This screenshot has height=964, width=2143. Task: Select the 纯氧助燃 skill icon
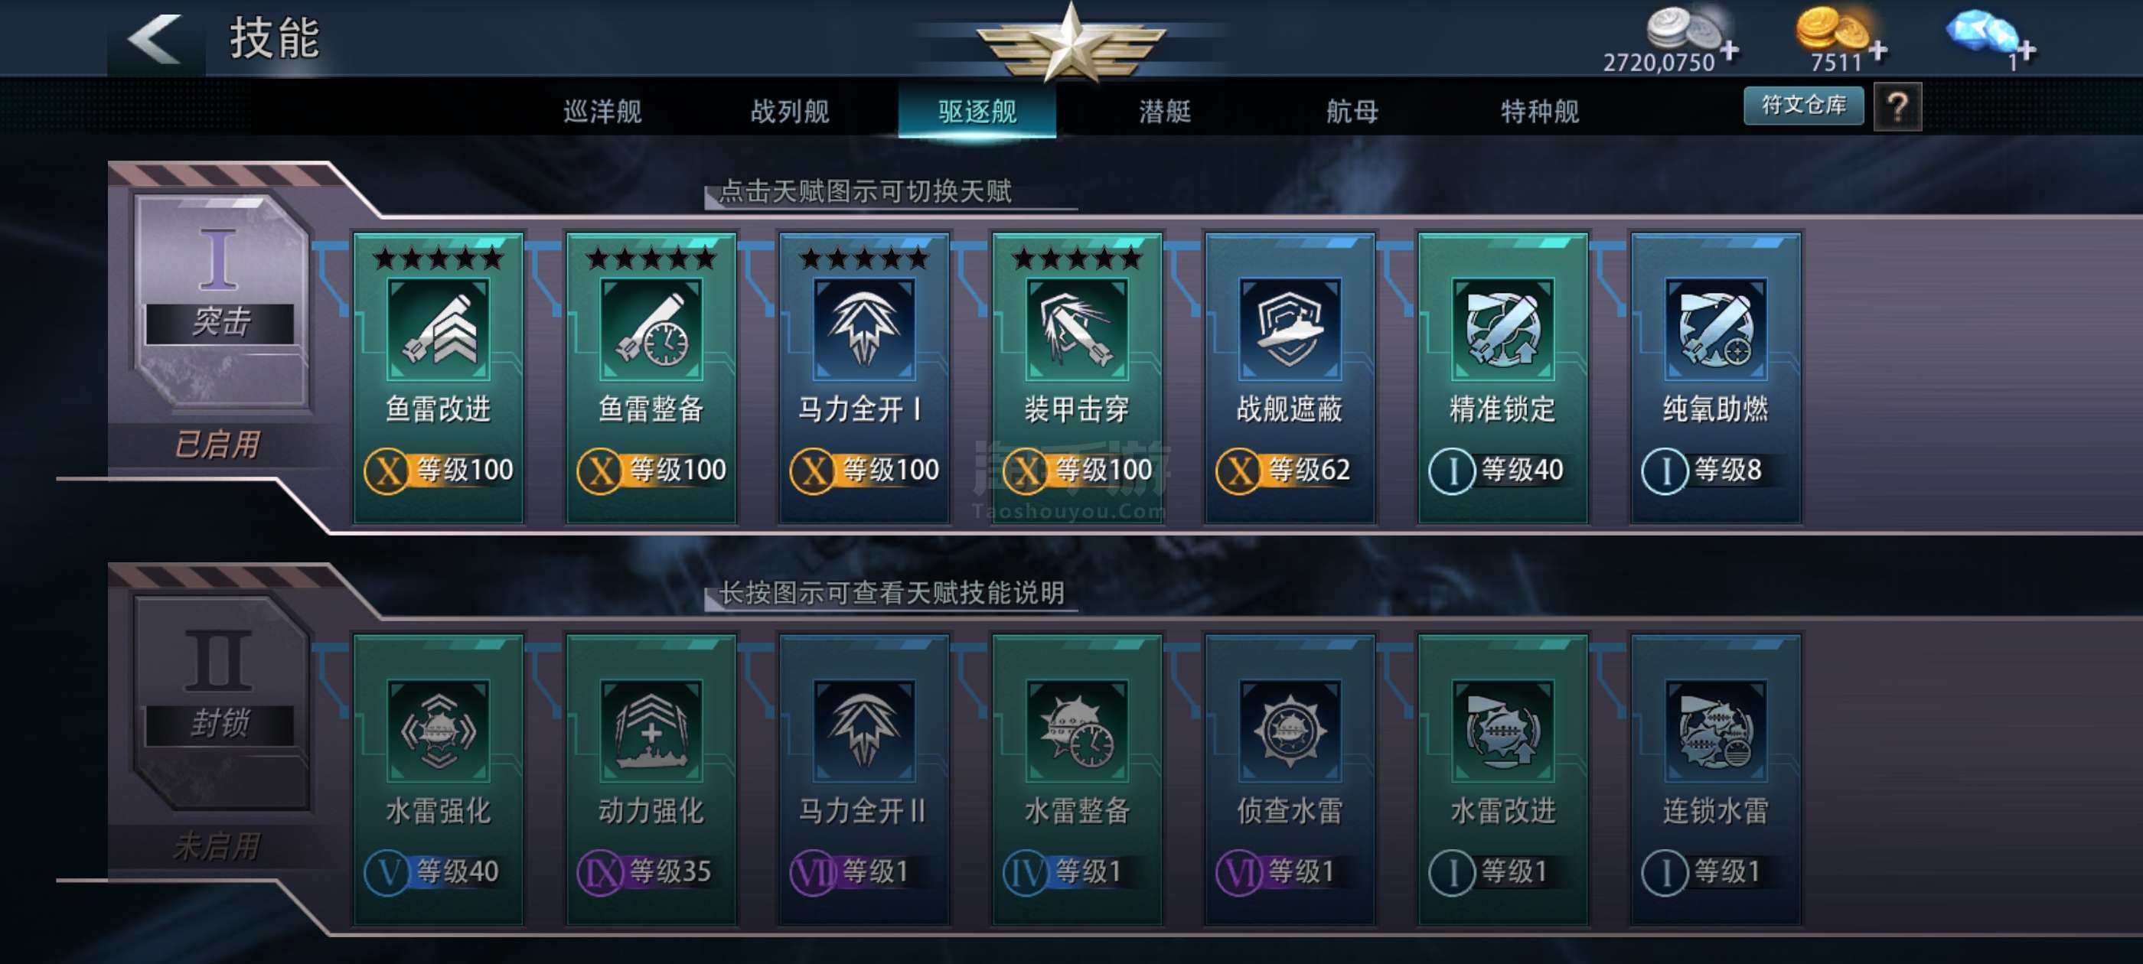pos(1715,328)
